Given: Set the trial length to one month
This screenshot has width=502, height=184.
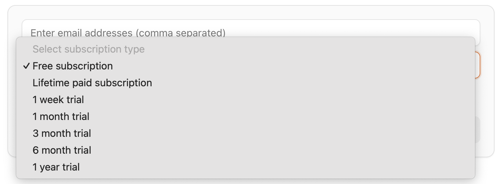Looking at the screenshot, I should coord(61,117).
